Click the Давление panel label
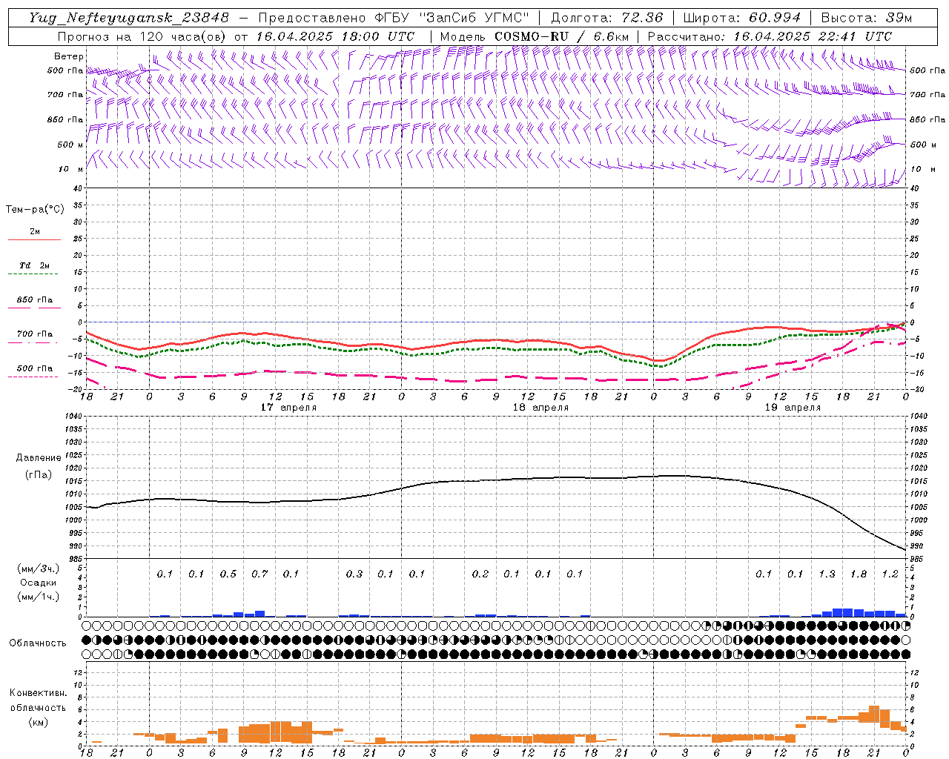Screen dimensions: 949x759 [39, 458]
